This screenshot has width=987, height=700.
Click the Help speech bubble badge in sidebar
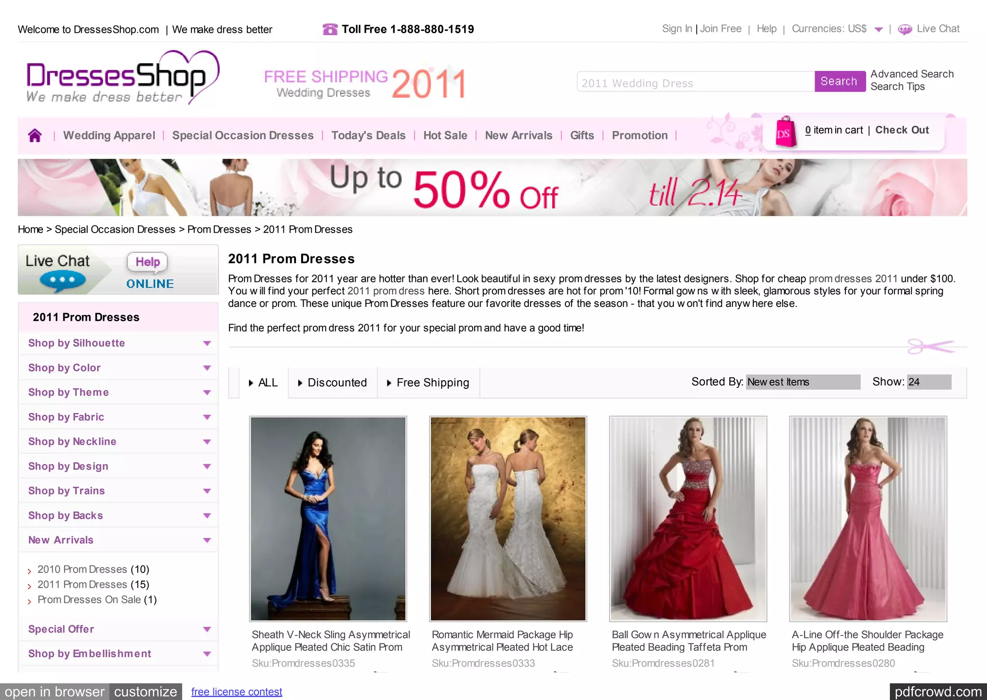pyautogui.click(x=147, y=262)
